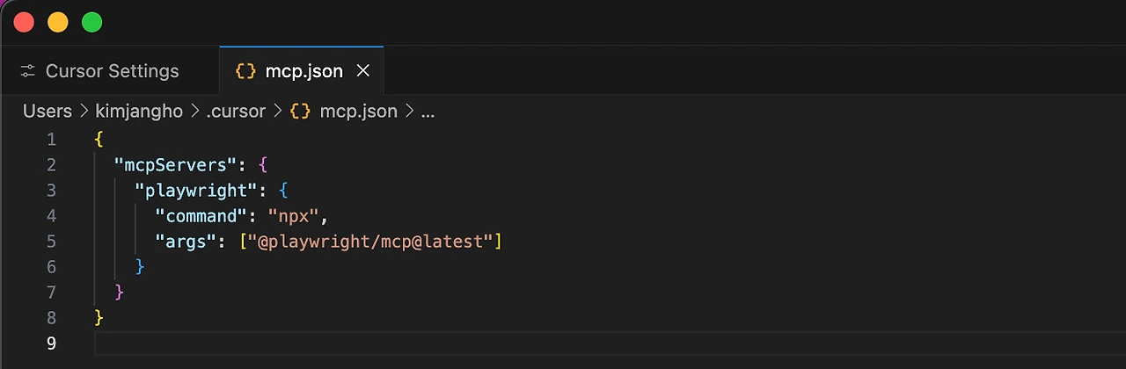Open the .cursor breadcrumb folder
1126x369 pixels.
pos(234,112)
